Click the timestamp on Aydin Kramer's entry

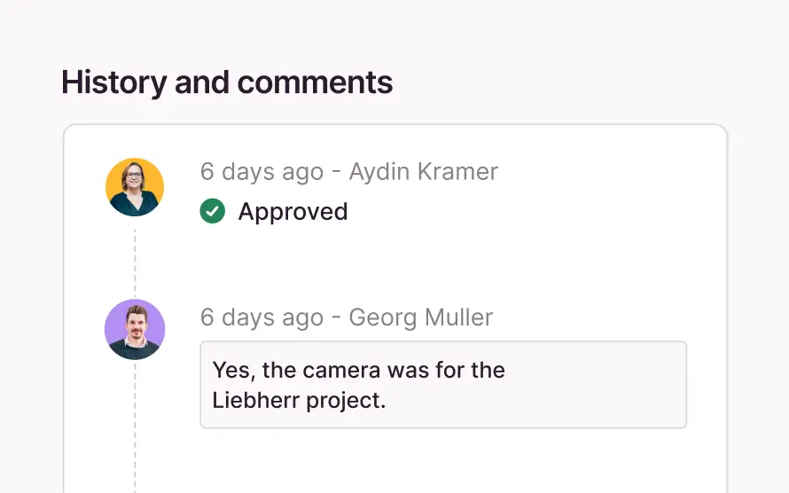tap(262, 171)
